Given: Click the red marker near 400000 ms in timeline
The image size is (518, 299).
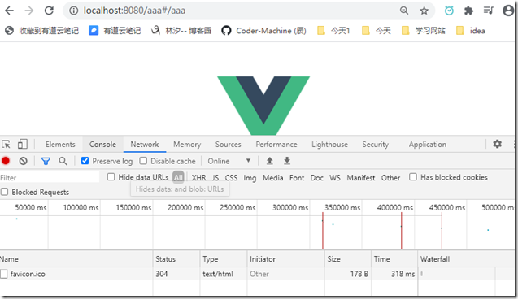Looking at the screenshot, I should [x=402, y=231].
